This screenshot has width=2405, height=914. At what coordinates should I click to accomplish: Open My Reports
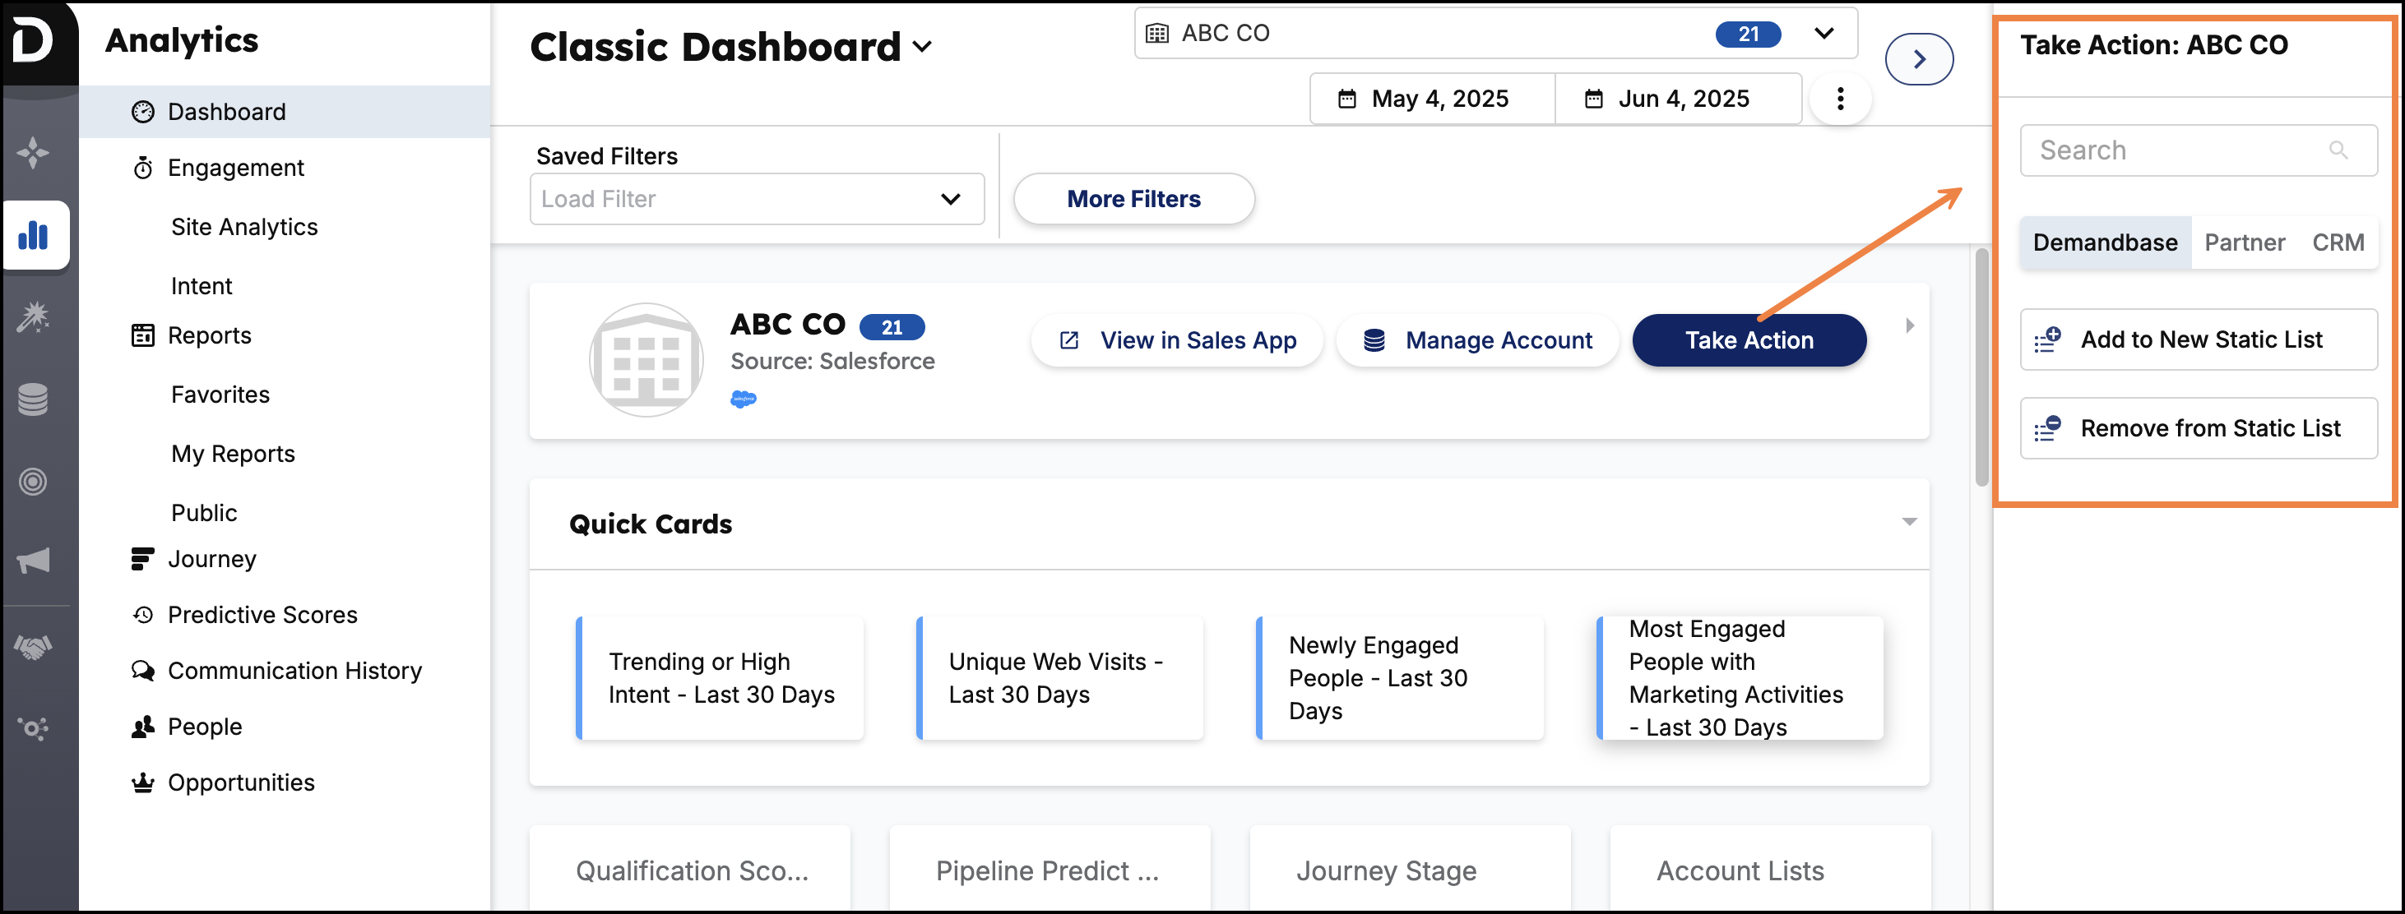point(234,455)
